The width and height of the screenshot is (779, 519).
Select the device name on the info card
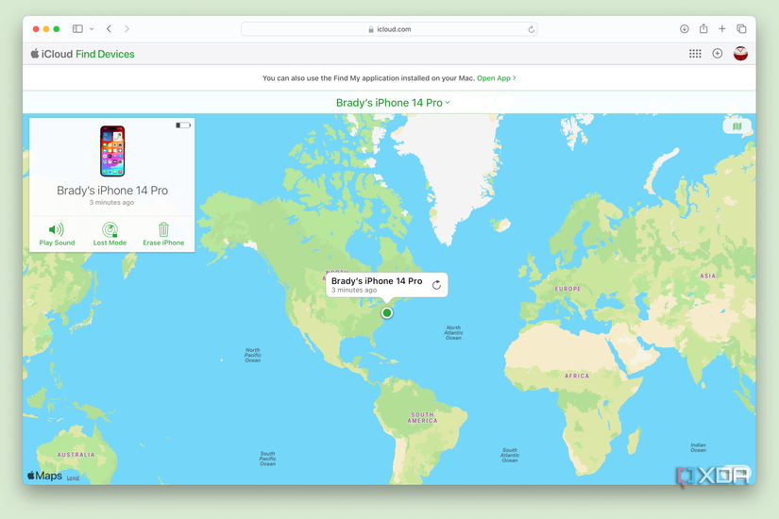112,191
